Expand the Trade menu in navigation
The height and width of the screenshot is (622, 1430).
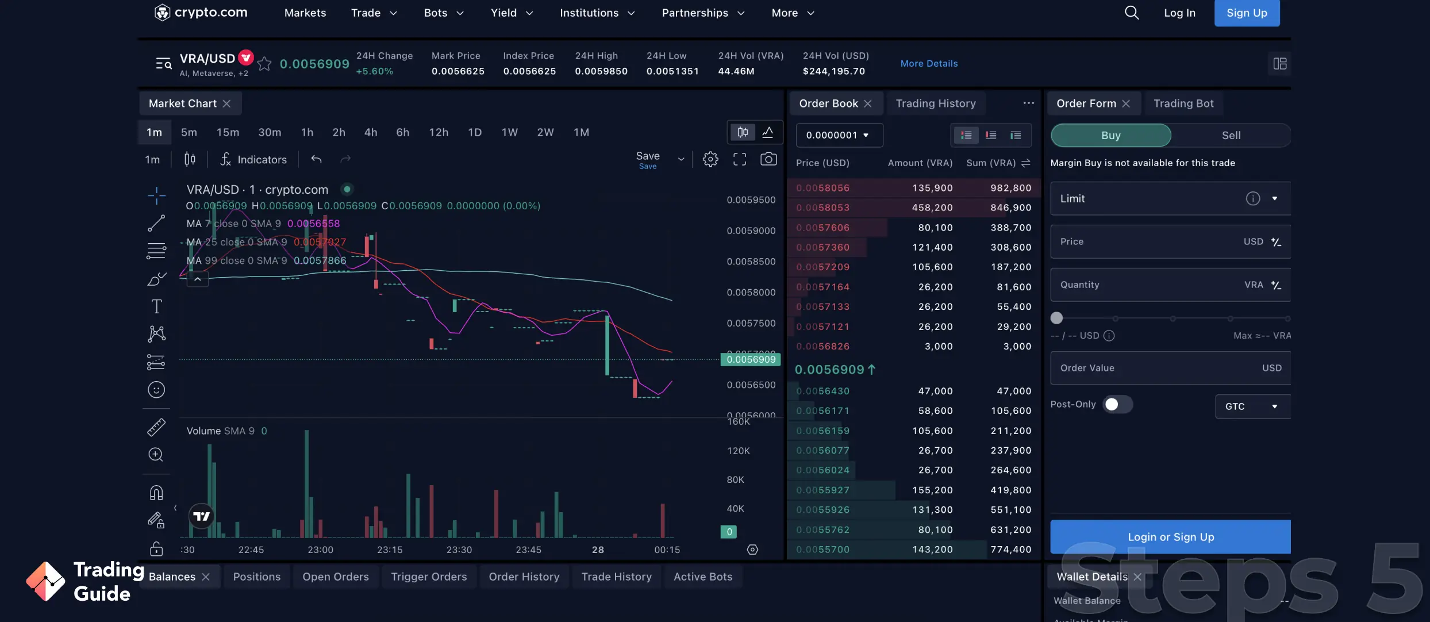(374, 13)
